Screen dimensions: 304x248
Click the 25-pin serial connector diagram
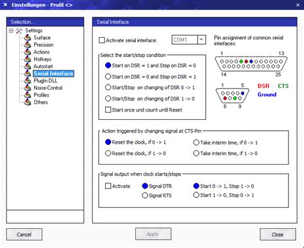251,64
